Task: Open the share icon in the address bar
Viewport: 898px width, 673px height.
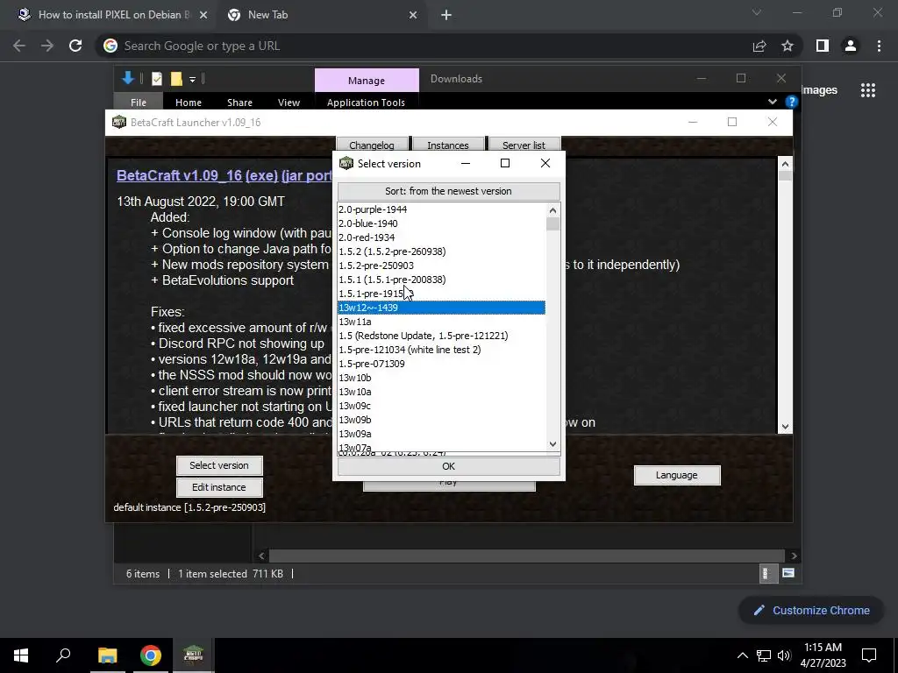Action: pos(759,46)
